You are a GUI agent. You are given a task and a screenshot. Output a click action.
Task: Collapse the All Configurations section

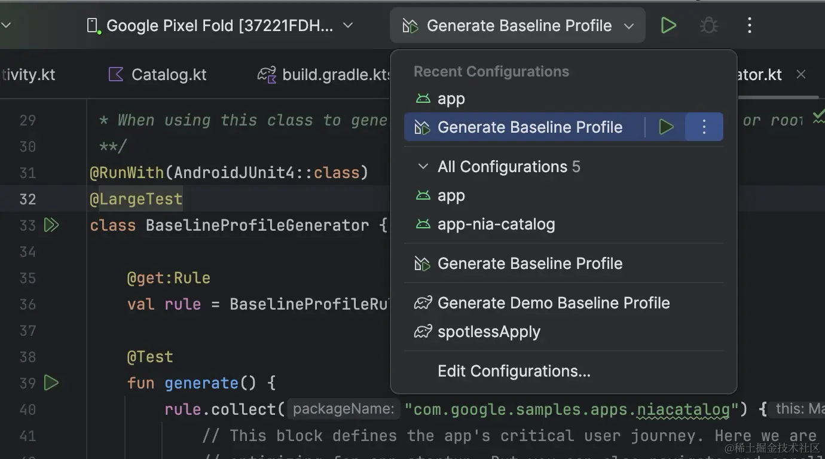(x=423, y=166)
